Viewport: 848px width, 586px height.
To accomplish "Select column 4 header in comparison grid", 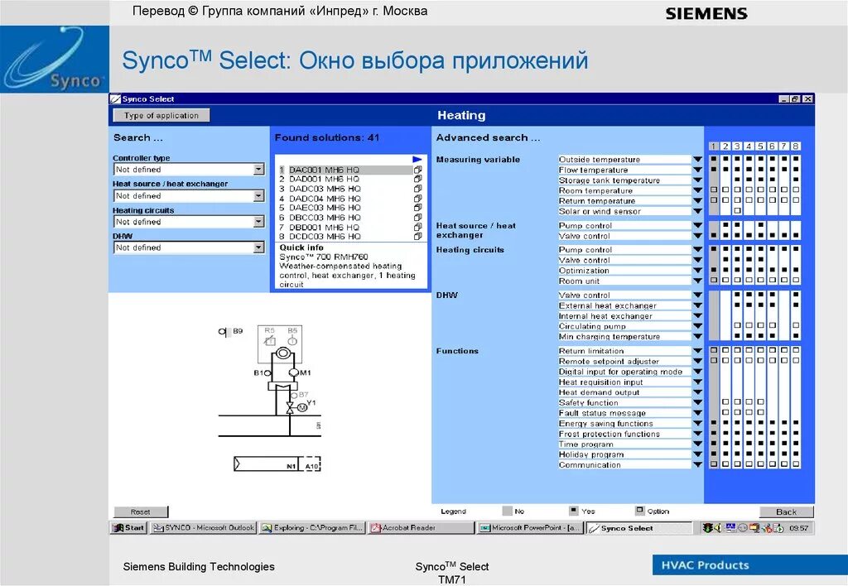I will 749,146.
